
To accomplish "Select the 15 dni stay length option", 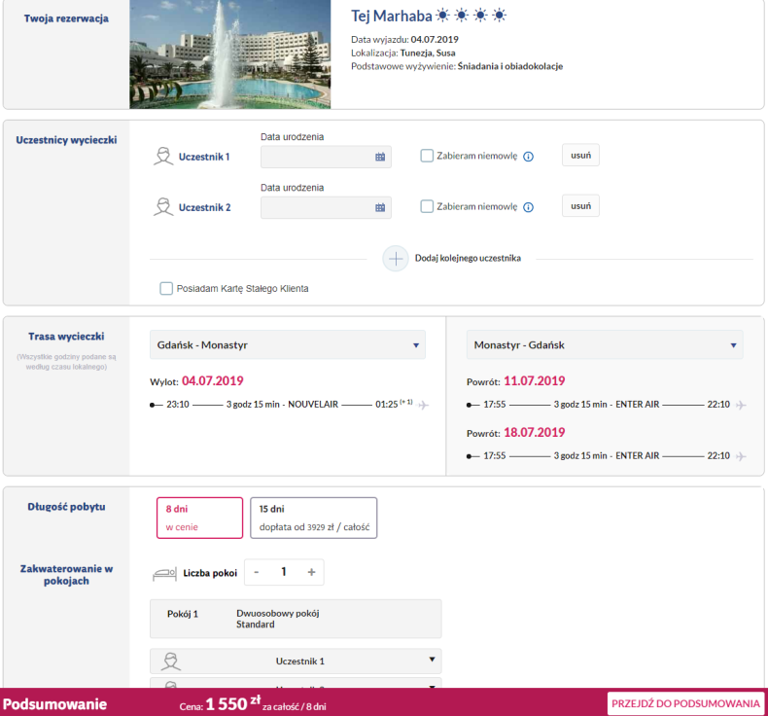I will coord(313,518).
